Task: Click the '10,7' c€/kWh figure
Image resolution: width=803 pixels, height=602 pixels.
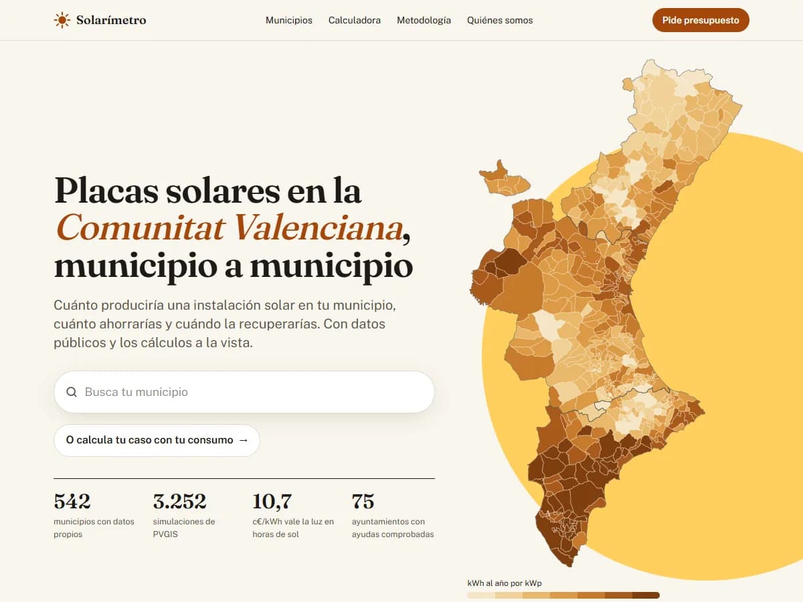Action: coord(272,501)
